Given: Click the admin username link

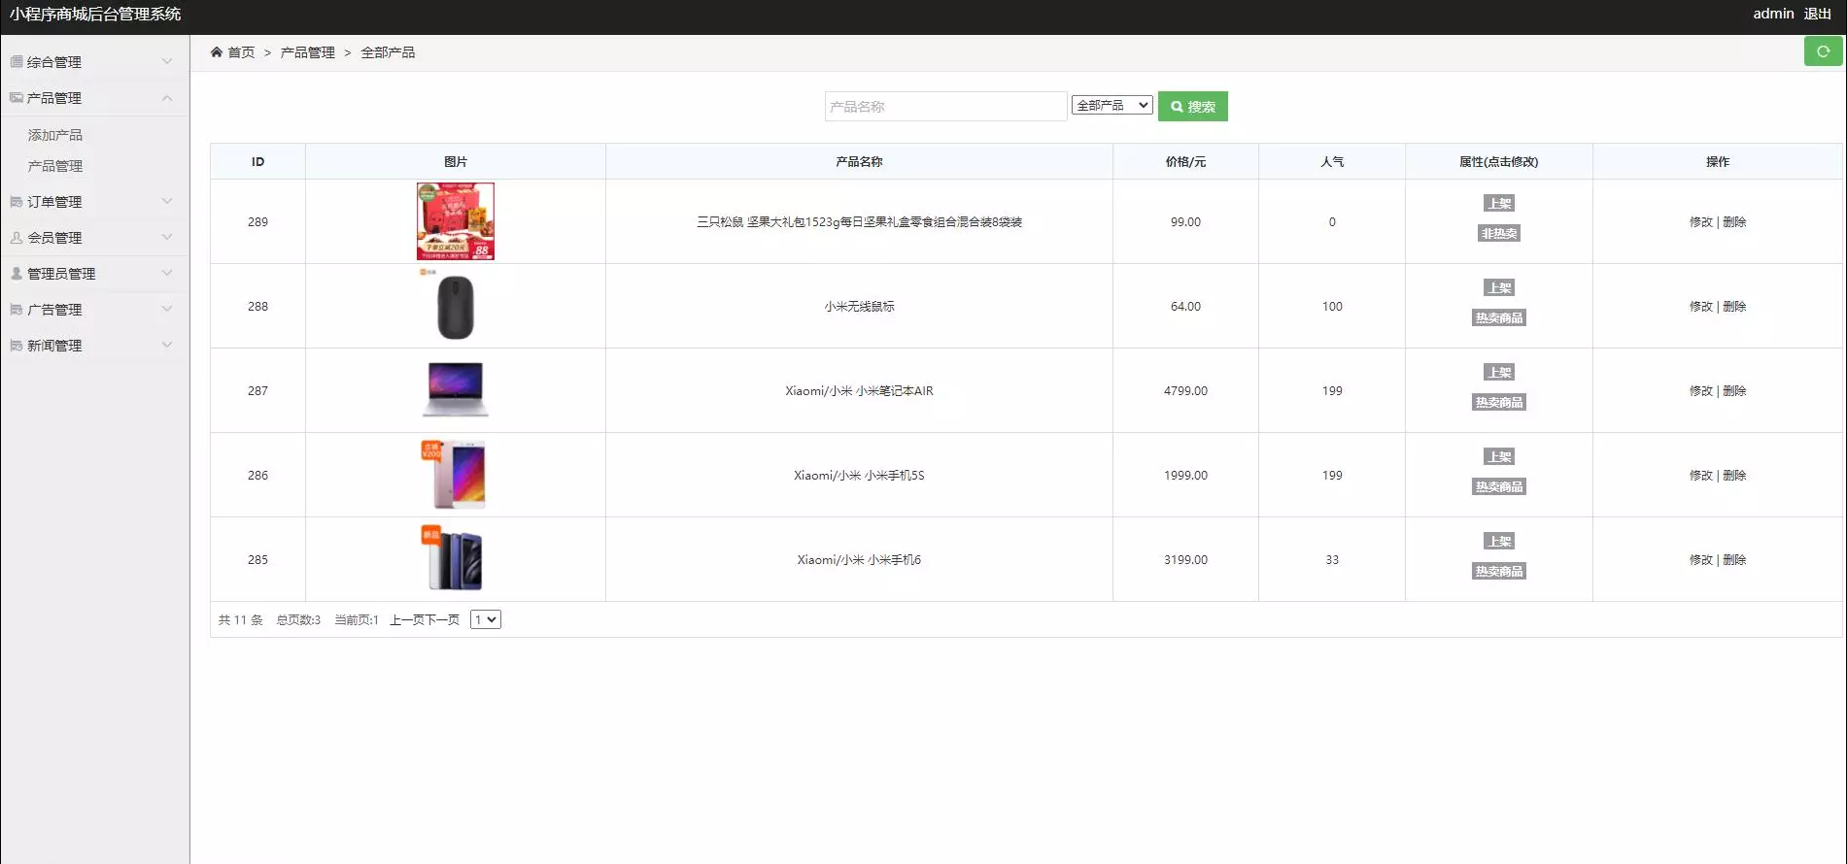Looking at the screenshot, I should click(1773, 14).
